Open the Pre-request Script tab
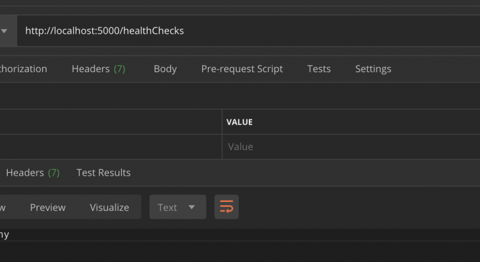This screenshot has height=262, width=480. click(x=241, y=69)
